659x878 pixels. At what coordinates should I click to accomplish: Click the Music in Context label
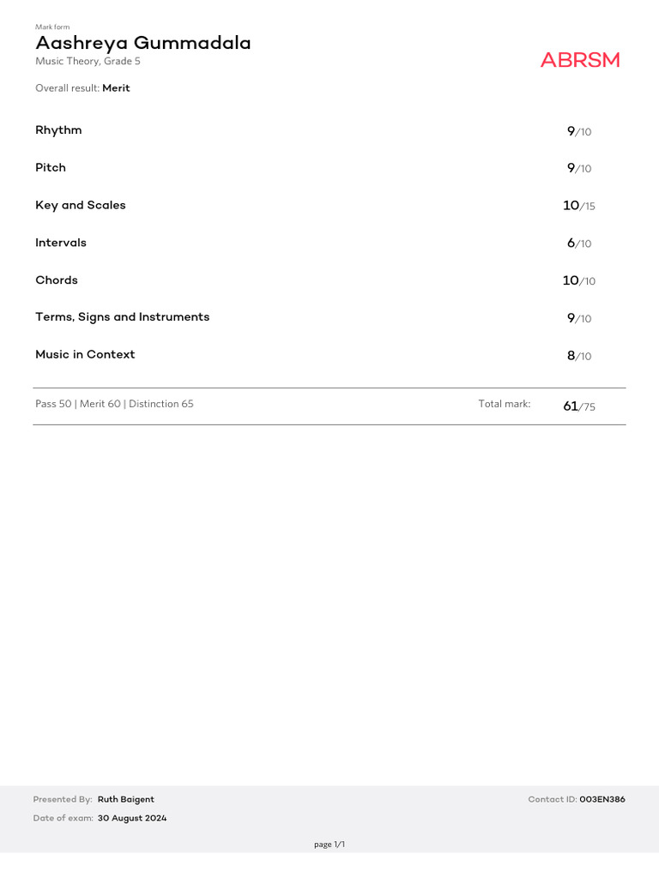[x=85, y=355]
